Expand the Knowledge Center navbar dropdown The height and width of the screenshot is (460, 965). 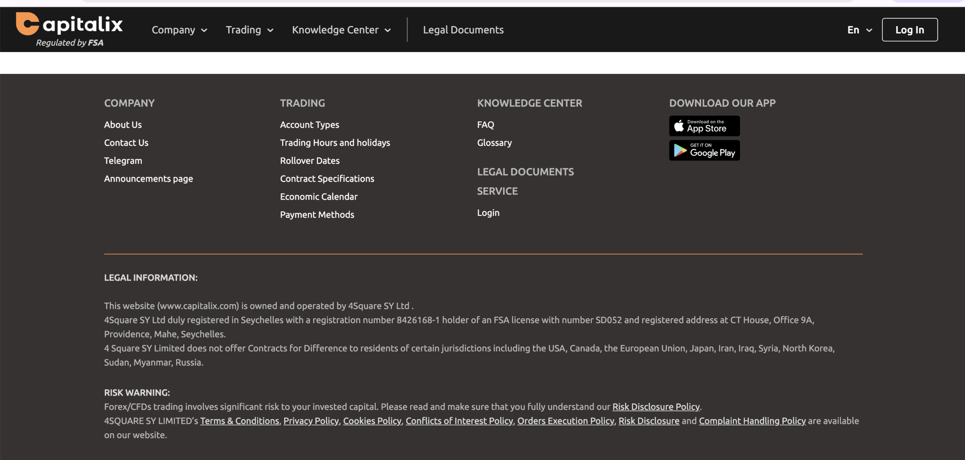click(342, 30)
